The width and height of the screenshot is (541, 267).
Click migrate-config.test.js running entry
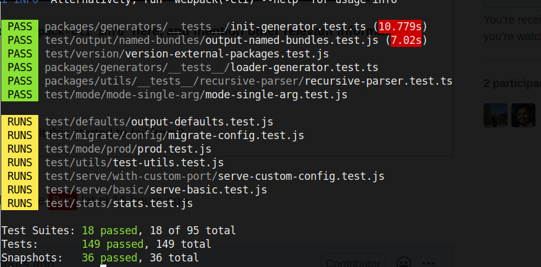(x=174, y=135)
